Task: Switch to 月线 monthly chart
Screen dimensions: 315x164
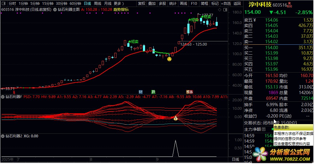Action: click(x=108, y=3)
